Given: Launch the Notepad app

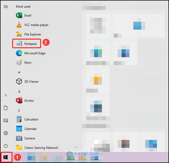Looking at the screenshot, I should click(x=26, y=44).
